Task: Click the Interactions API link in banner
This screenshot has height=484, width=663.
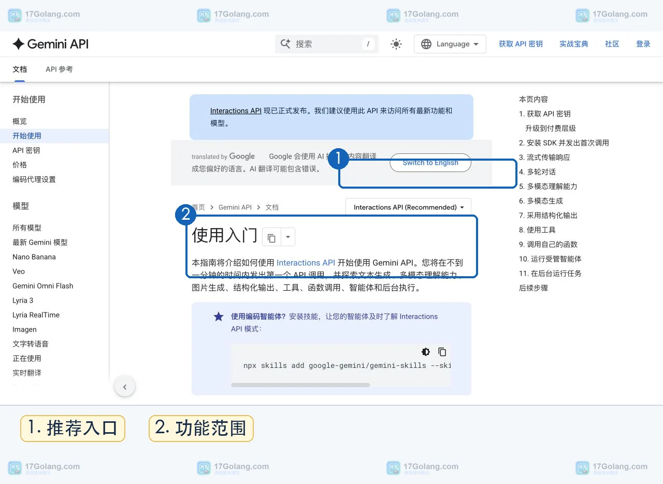Action: click(x=236, y=111)
